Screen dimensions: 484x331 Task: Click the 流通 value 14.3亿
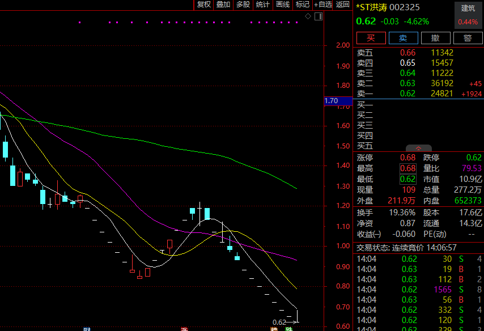point(470,223)
